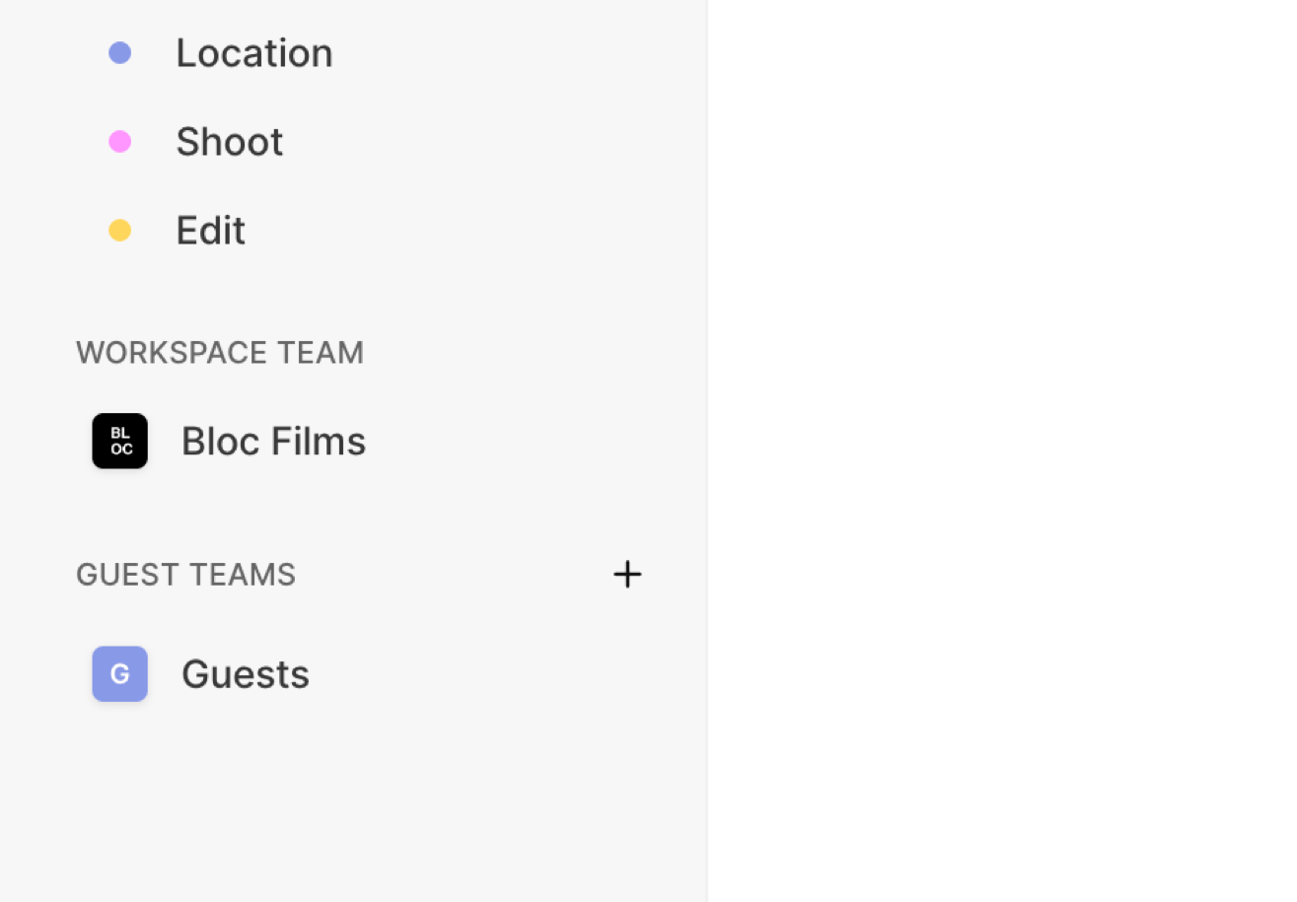Click the blue dot beside Location

click(119, 53)
